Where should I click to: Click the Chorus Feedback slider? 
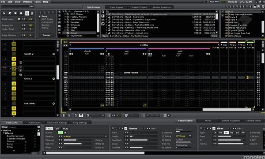(144, 140)
